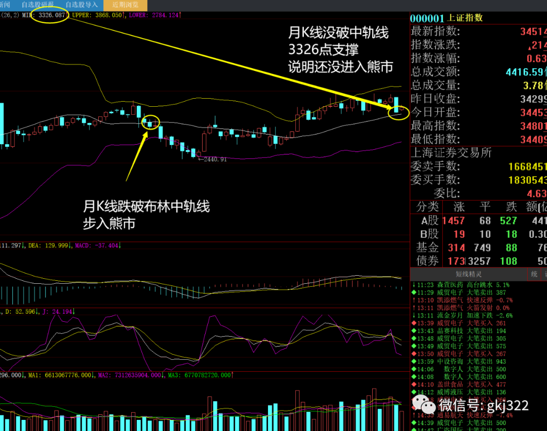This screenshot has width=547, height=431.
Task: Click the 2440.91 low price marker
Action: (212, 159)
